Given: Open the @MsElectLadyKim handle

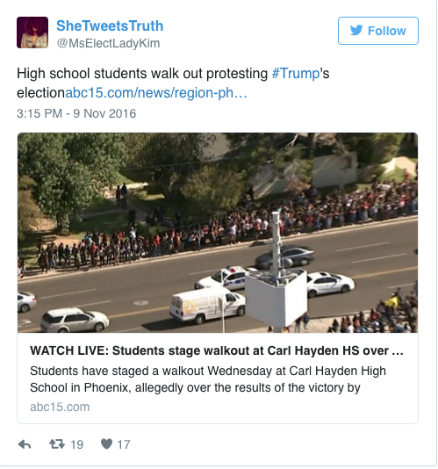Looking at the screenshot, I should click(109, 44).
